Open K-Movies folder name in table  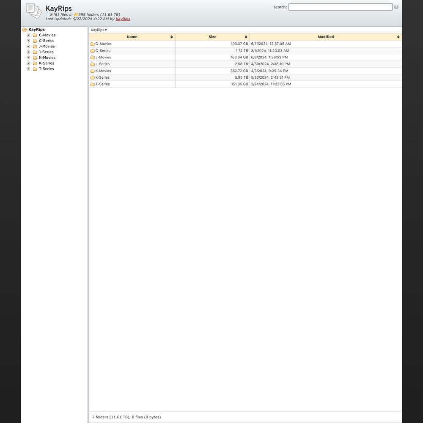coord(103,71)
